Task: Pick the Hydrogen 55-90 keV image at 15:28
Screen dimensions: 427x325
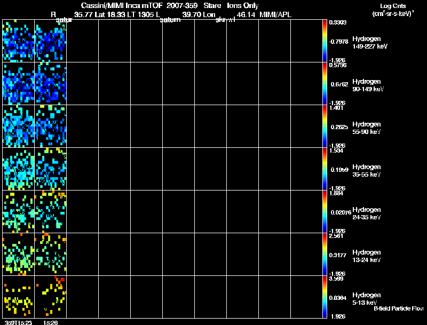Action: (50, 126)
